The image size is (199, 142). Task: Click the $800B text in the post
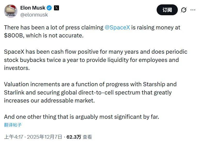tap(14, 36)
